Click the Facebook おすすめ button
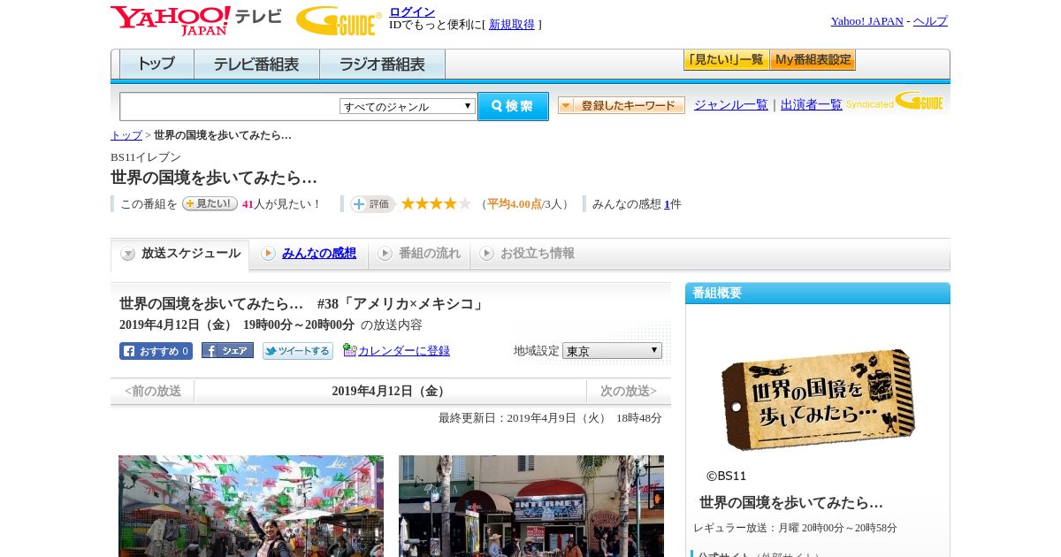Screen dimensions: 1061x557 (156, 351)
